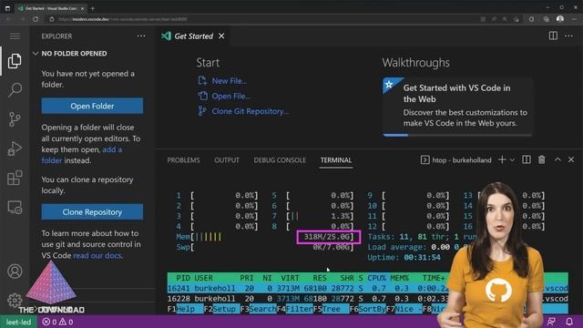This screenshot has height=328, width=583.
Task: Close the terminal panel
Action: [571, 159]
